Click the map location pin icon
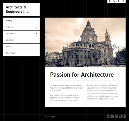This screenshot has height=121, width=129. click(x=119, y=1)
